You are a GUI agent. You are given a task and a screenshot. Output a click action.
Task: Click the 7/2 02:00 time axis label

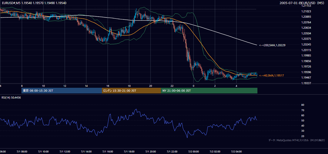(x=215, y=151)
